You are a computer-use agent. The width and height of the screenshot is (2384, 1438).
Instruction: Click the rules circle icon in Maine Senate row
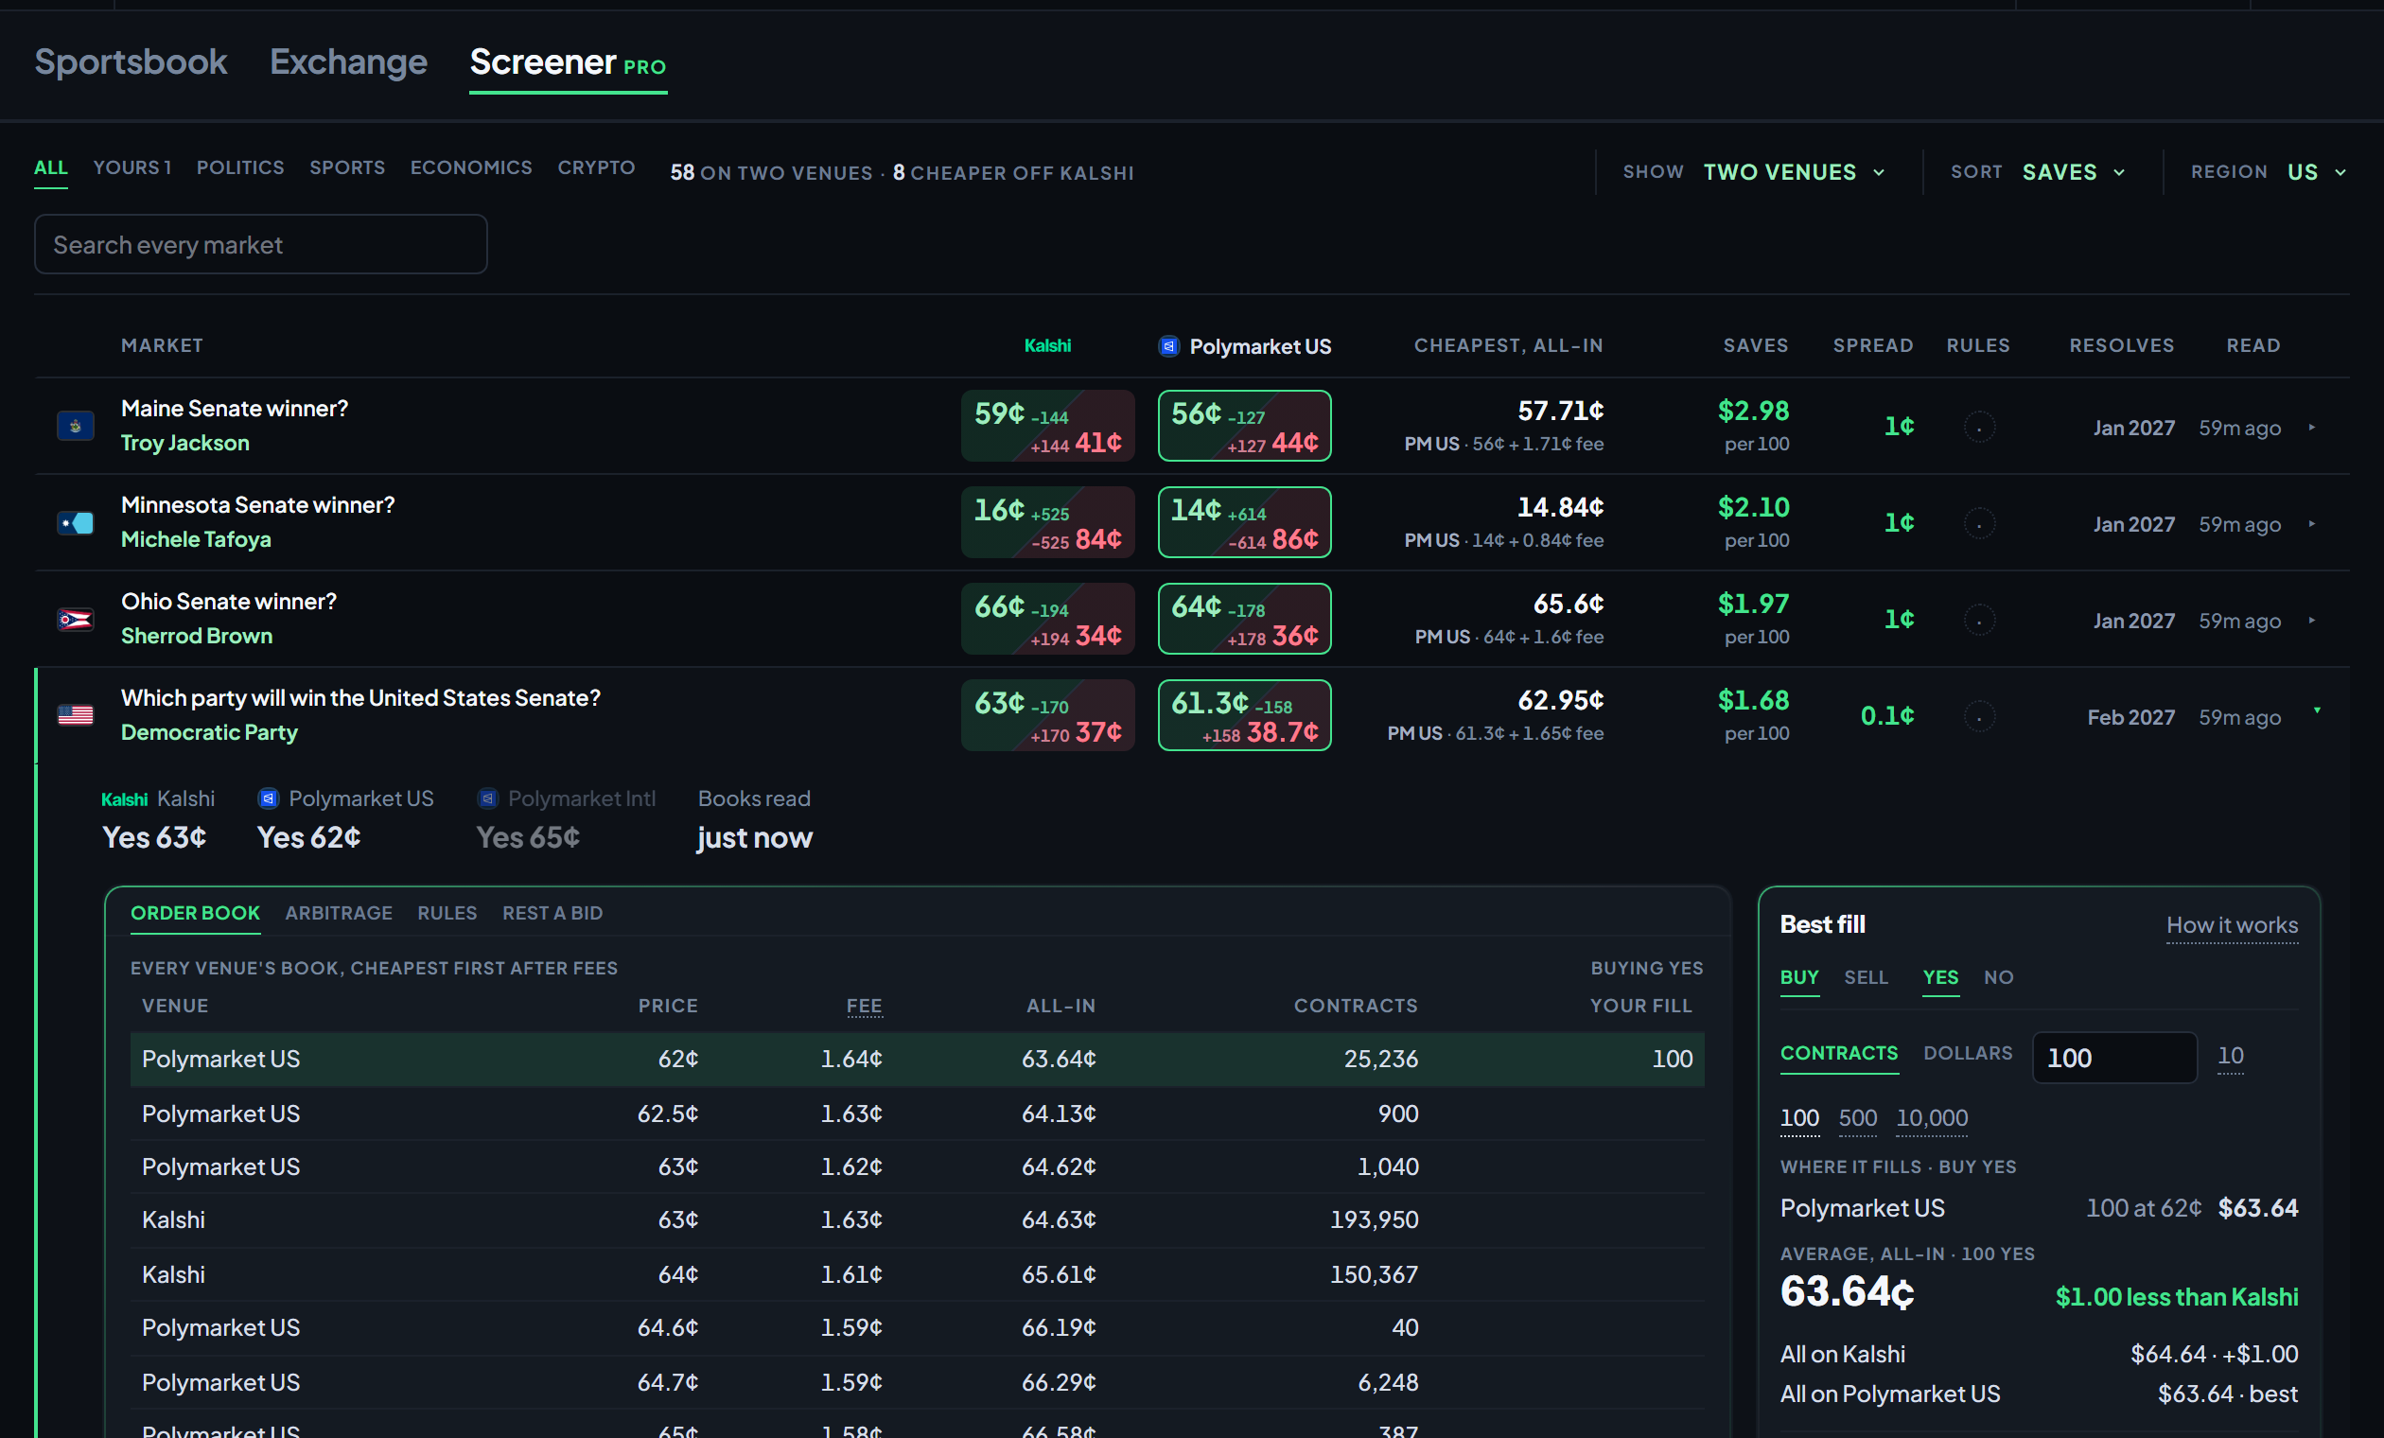[x=1978, y=427]
